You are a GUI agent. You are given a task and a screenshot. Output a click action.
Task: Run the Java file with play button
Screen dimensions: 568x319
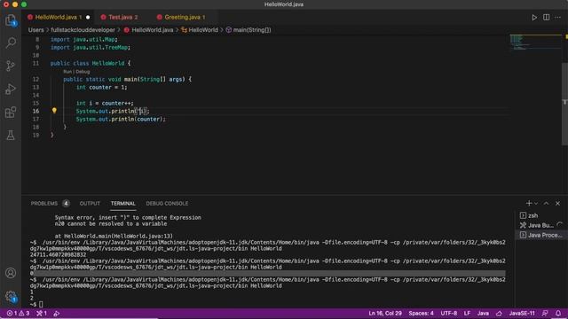coord(534,17)
